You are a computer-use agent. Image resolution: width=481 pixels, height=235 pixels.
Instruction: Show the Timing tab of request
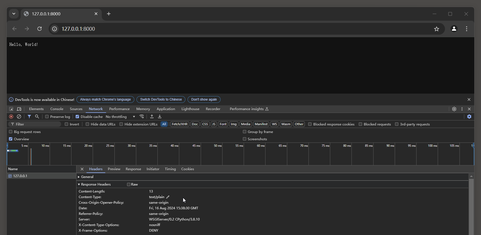tap(170, 169)
